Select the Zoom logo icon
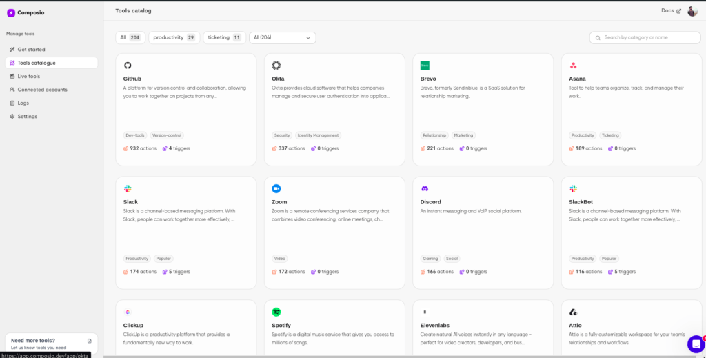This screenshot has height=358, width=706. (x=276, y=189)
